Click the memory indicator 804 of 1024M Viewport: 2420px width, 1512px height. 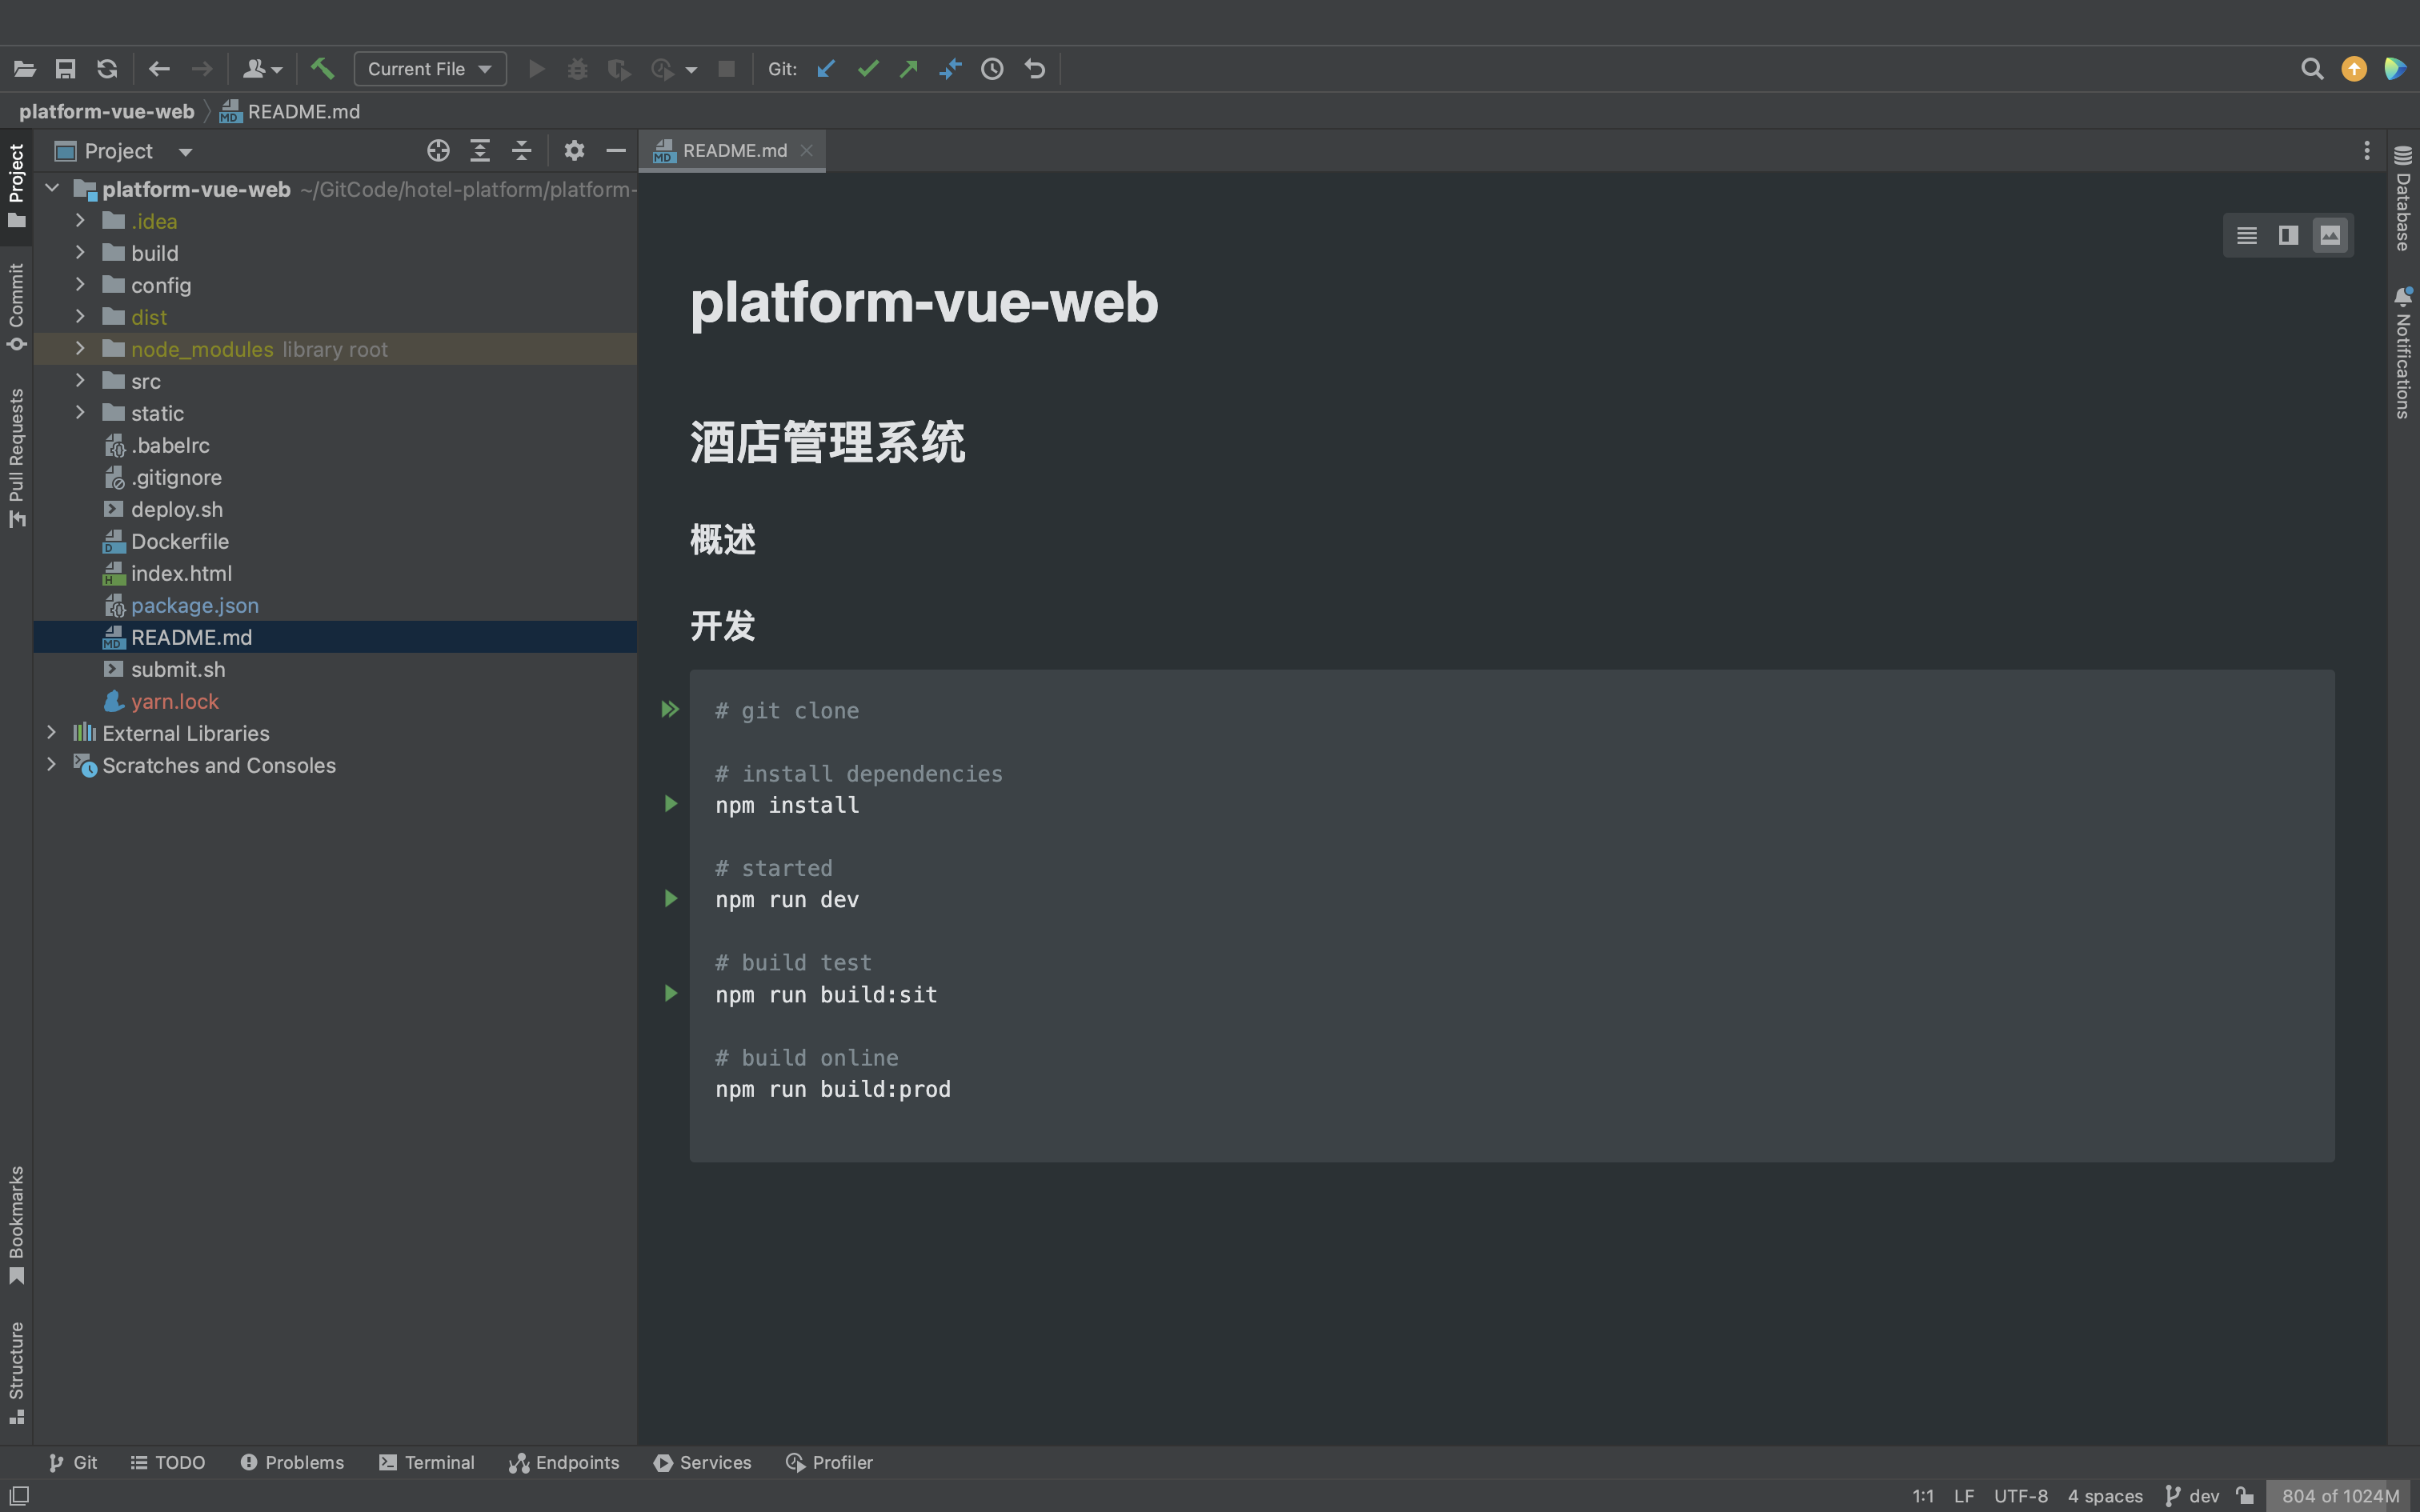2340,1496
